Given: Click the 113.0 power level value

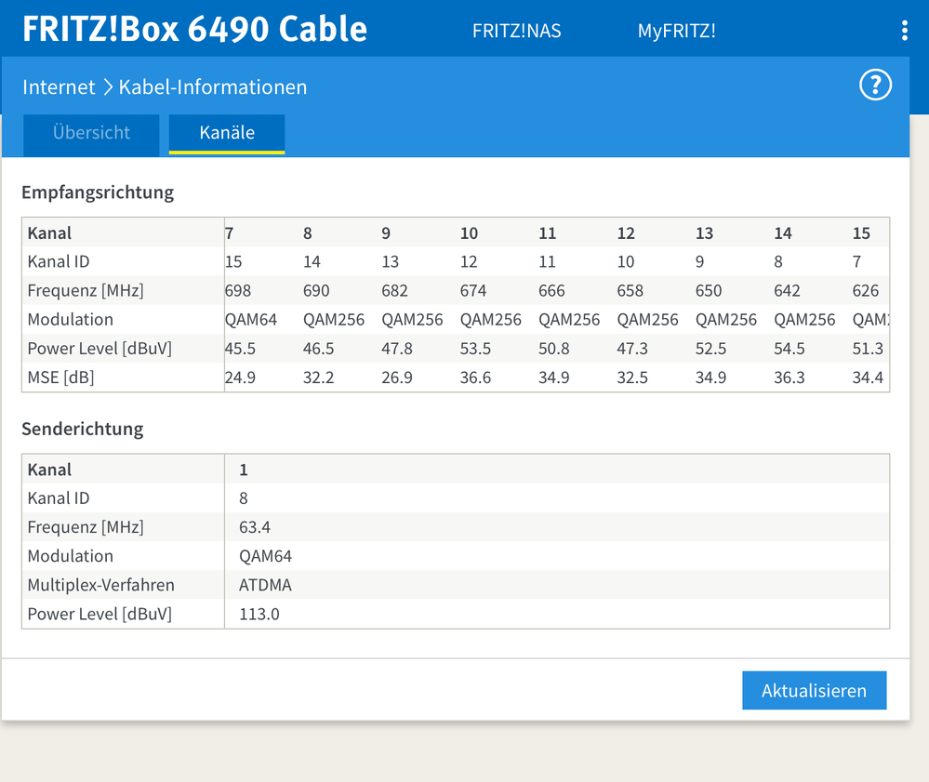Looking at the screenshot, I should click(x=259, y=615).
